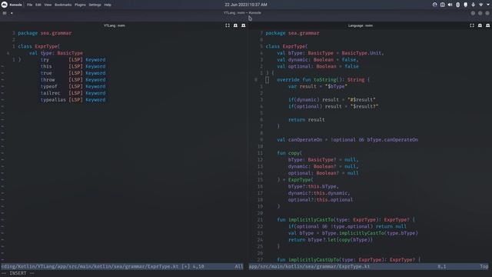Select 'tailrec' completion suggestion
This screenshot has height=277, width=492.
(73, 93)
